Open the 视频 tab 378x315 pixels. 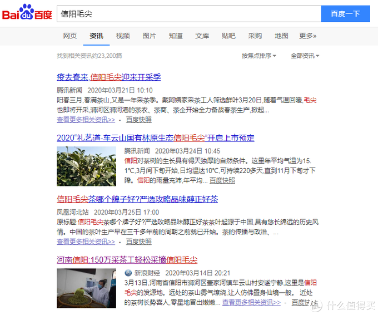pos(123,36)
